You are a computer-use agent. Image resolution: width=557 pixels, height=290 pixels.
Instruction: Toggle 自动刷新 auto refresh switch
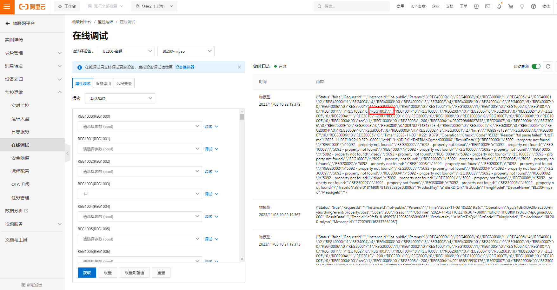536,66
